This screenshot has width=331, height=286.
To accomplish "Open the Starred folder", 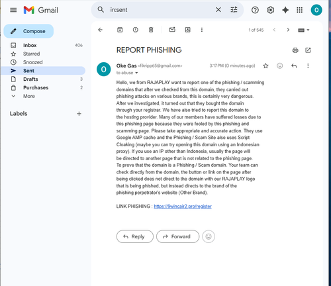I will (43, 54).
